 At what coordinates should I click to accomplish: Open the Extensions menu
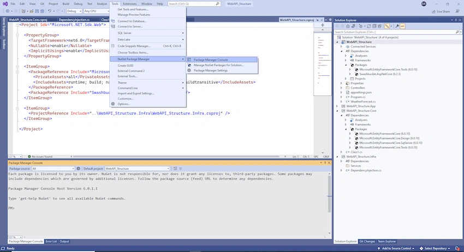(129, 4)
